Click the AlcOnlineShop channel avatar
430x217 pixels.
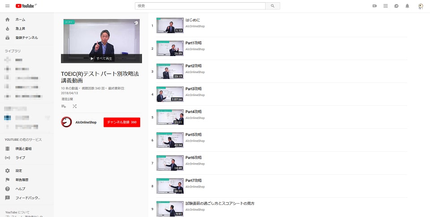(66, 122)
